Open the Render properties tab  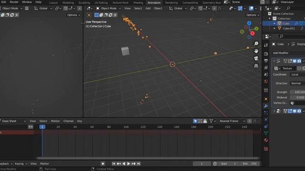pos(266,54)
